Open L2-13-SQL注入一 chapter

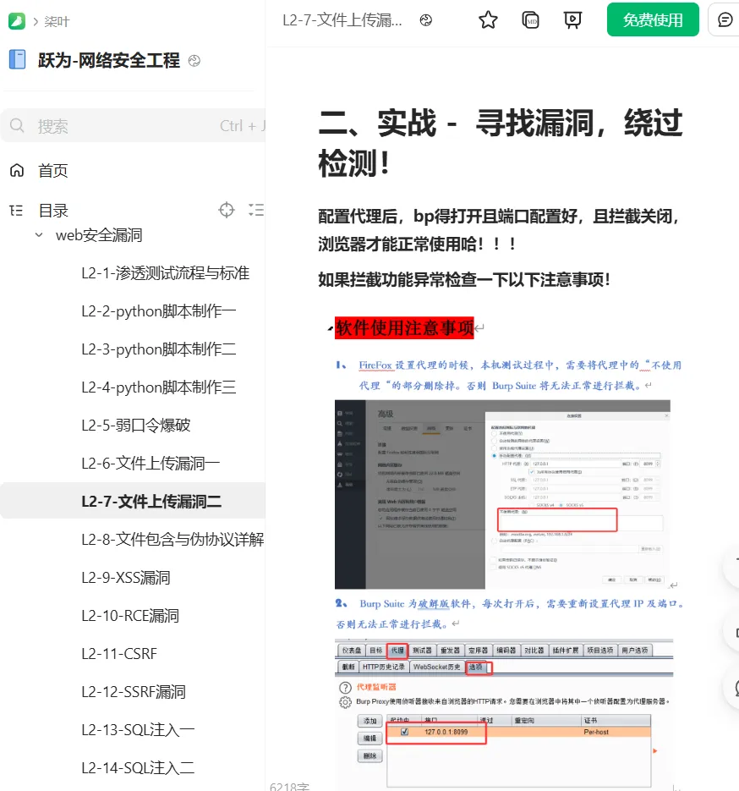tap(138, 730)
